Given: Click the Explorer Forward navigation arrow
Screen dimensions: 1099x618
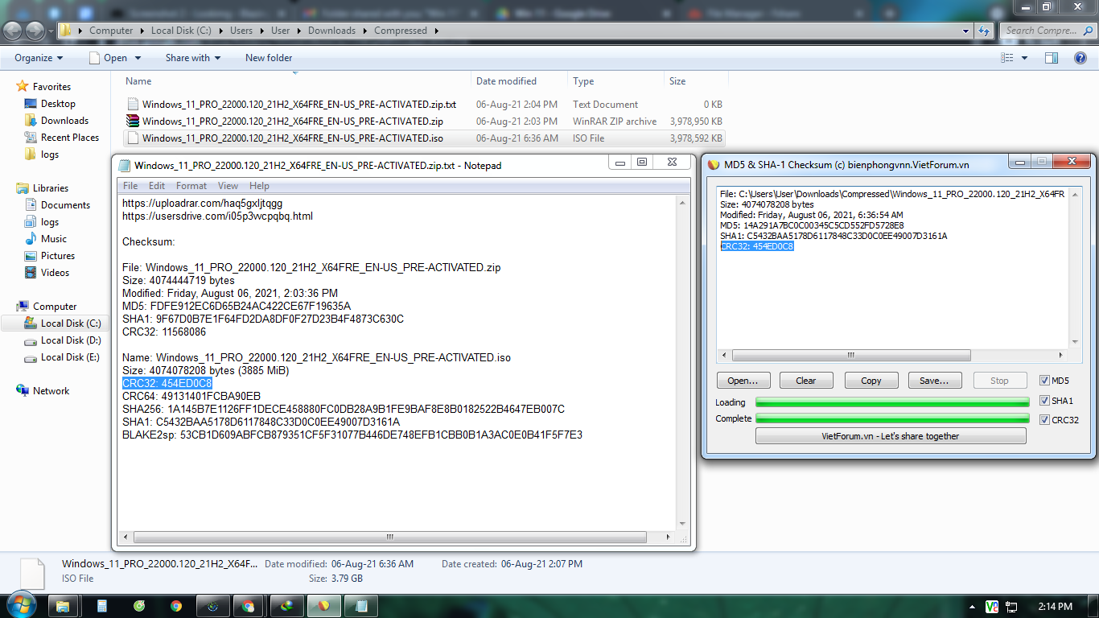Looking at the screenshot, I should tap(35, 31).
